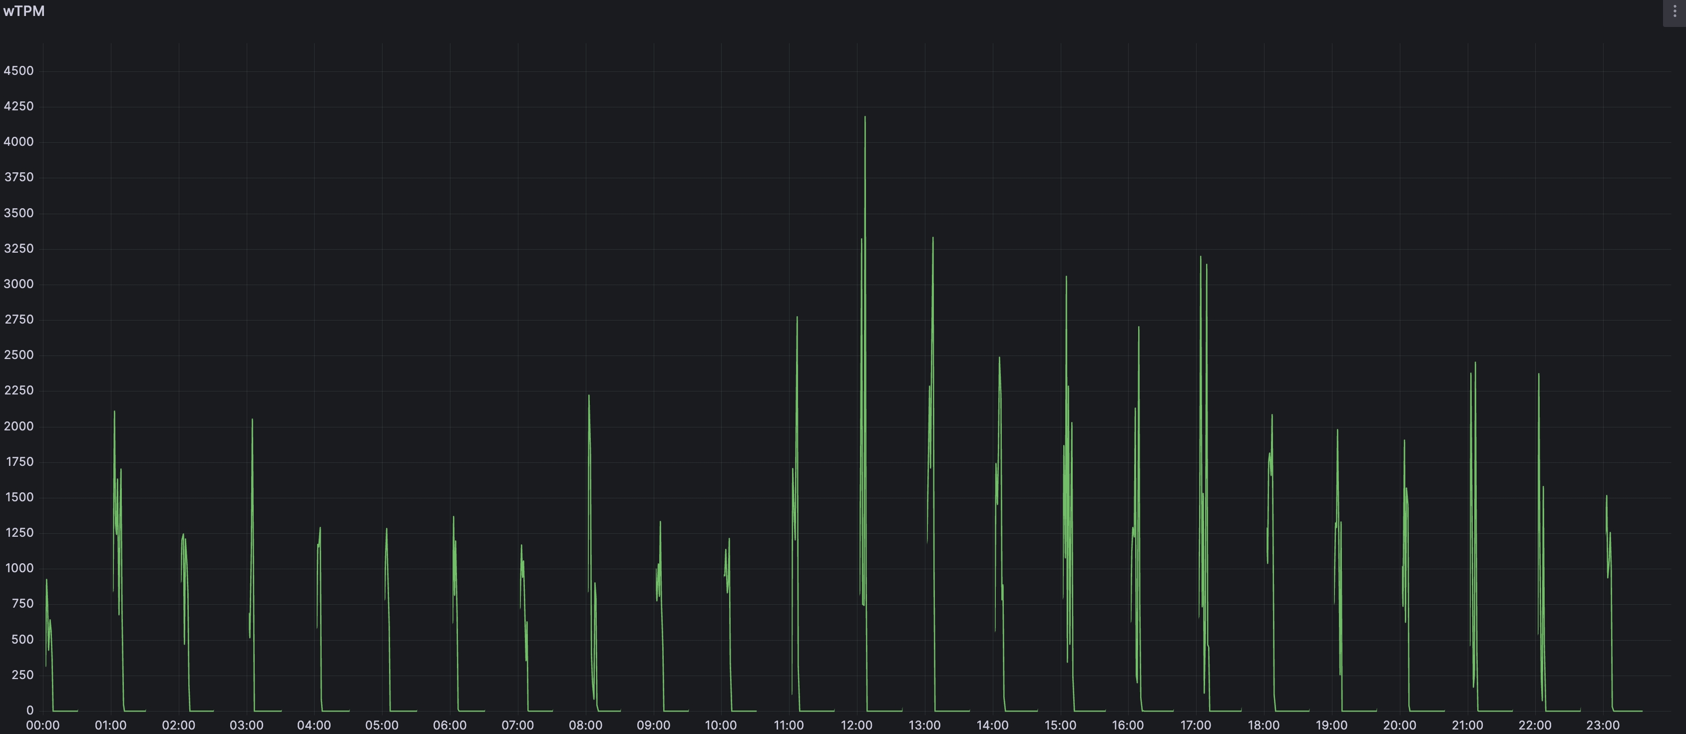Click the 0 y-axis label
The height and width of the screenshot is (734, 1686).
[29, 711]
